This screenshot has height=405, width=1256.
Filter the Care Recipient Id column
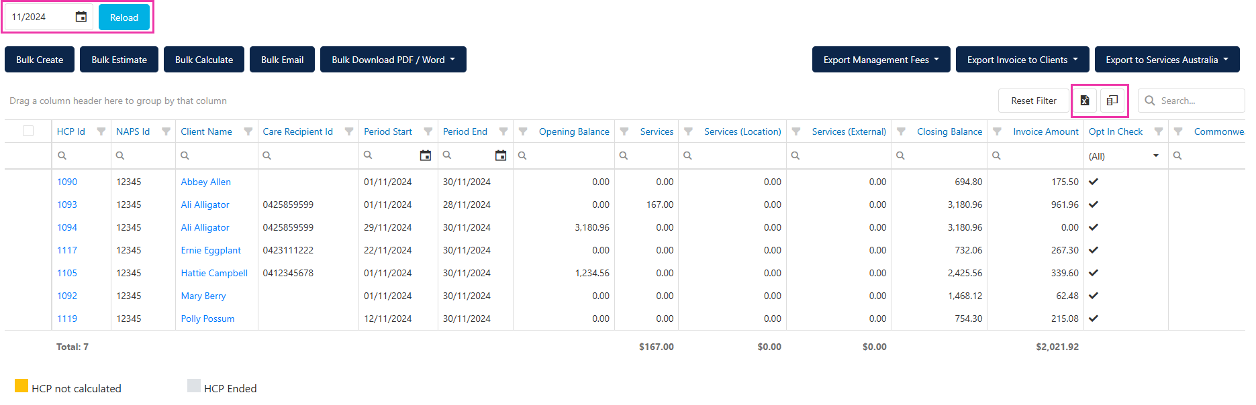click(x=349, y=131)
